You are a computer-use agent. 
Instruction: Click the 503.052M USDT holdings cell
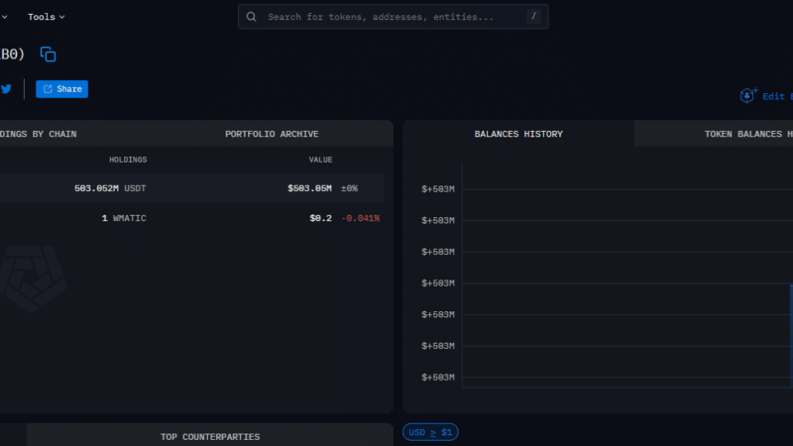coord(110,188)
